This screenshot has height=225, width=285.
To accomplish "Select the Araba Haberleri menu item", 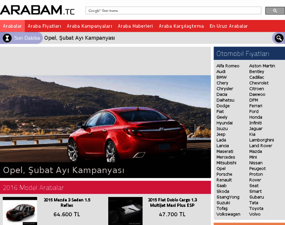I will pyautogui.click(x=135, y=26).
